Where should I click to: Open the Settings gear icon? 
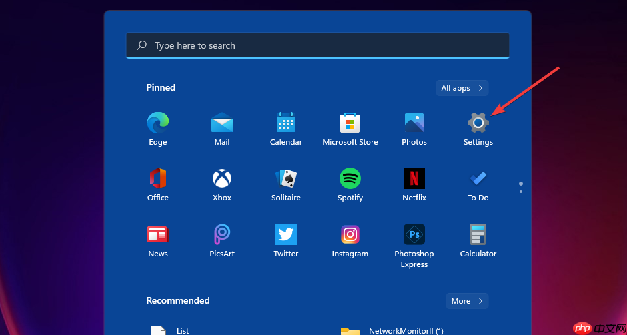coord(478,123)
